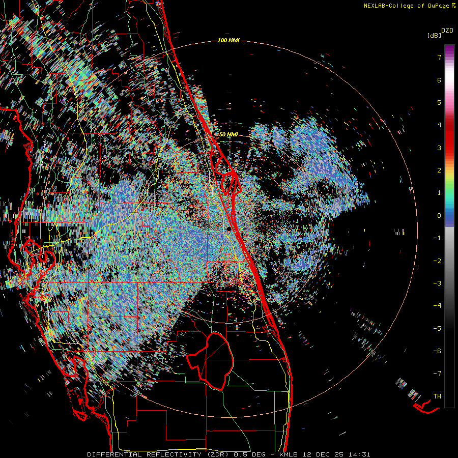Click the 0 value on the colorbar scale
Viewport: 458px width, 458px height.
click(x=439, y=216)
